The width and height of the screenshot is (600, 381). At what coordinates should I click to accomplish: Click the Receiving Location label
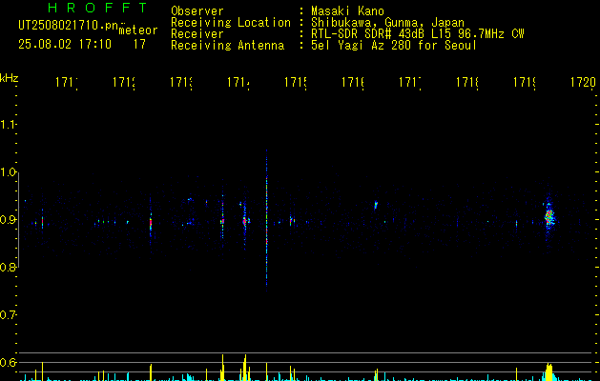[x=231, y=23]
